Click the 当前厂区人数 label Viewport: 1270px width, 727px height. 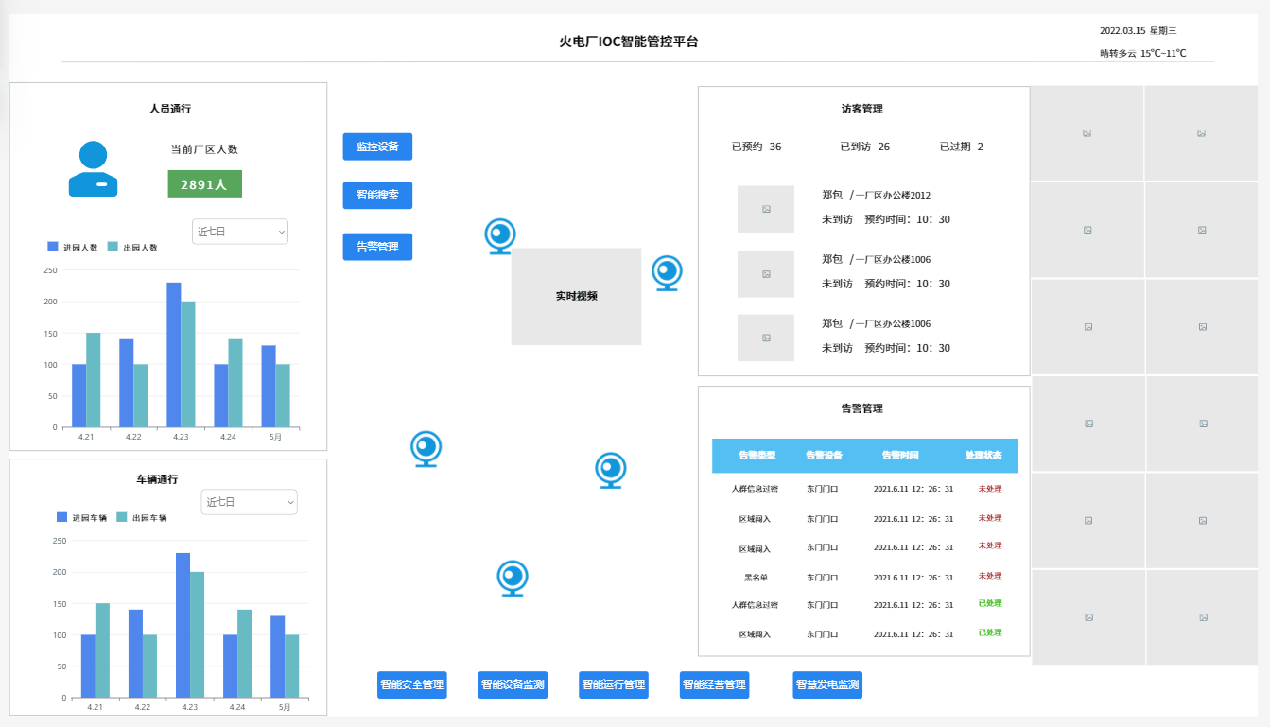point(204,149)
